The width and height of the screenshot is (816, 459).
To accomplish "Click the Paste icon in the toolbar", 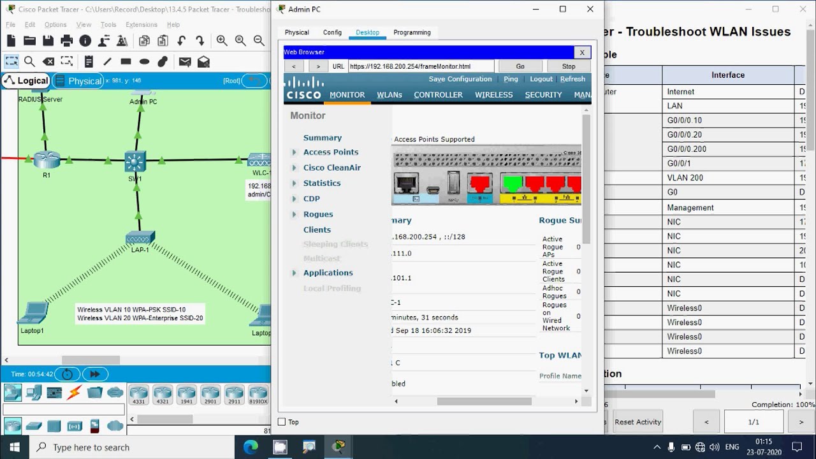I will [162, 41].
